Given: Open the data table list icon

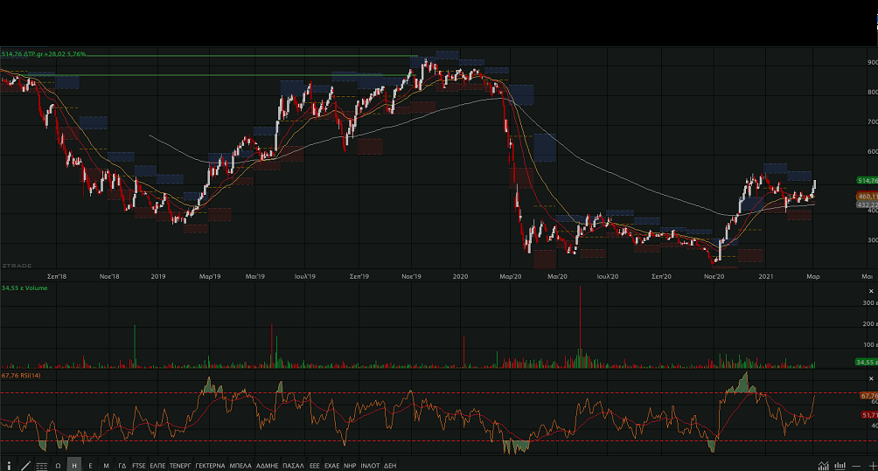Looking at the screenshot, I should 41,466.
